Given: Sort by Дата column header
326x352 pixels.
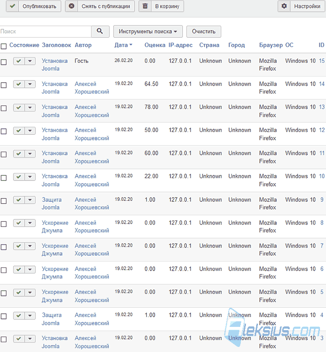Looking at the screenshot, I should coord(123,45).
